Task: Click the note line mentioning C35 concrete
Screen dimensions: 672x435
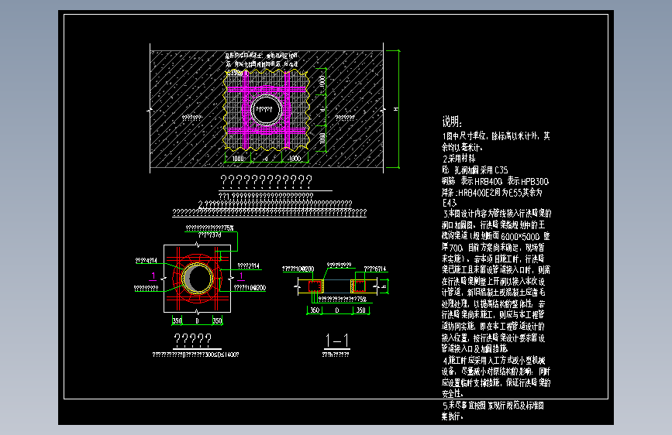Action: pyautogui.click(x=475, y=170)
